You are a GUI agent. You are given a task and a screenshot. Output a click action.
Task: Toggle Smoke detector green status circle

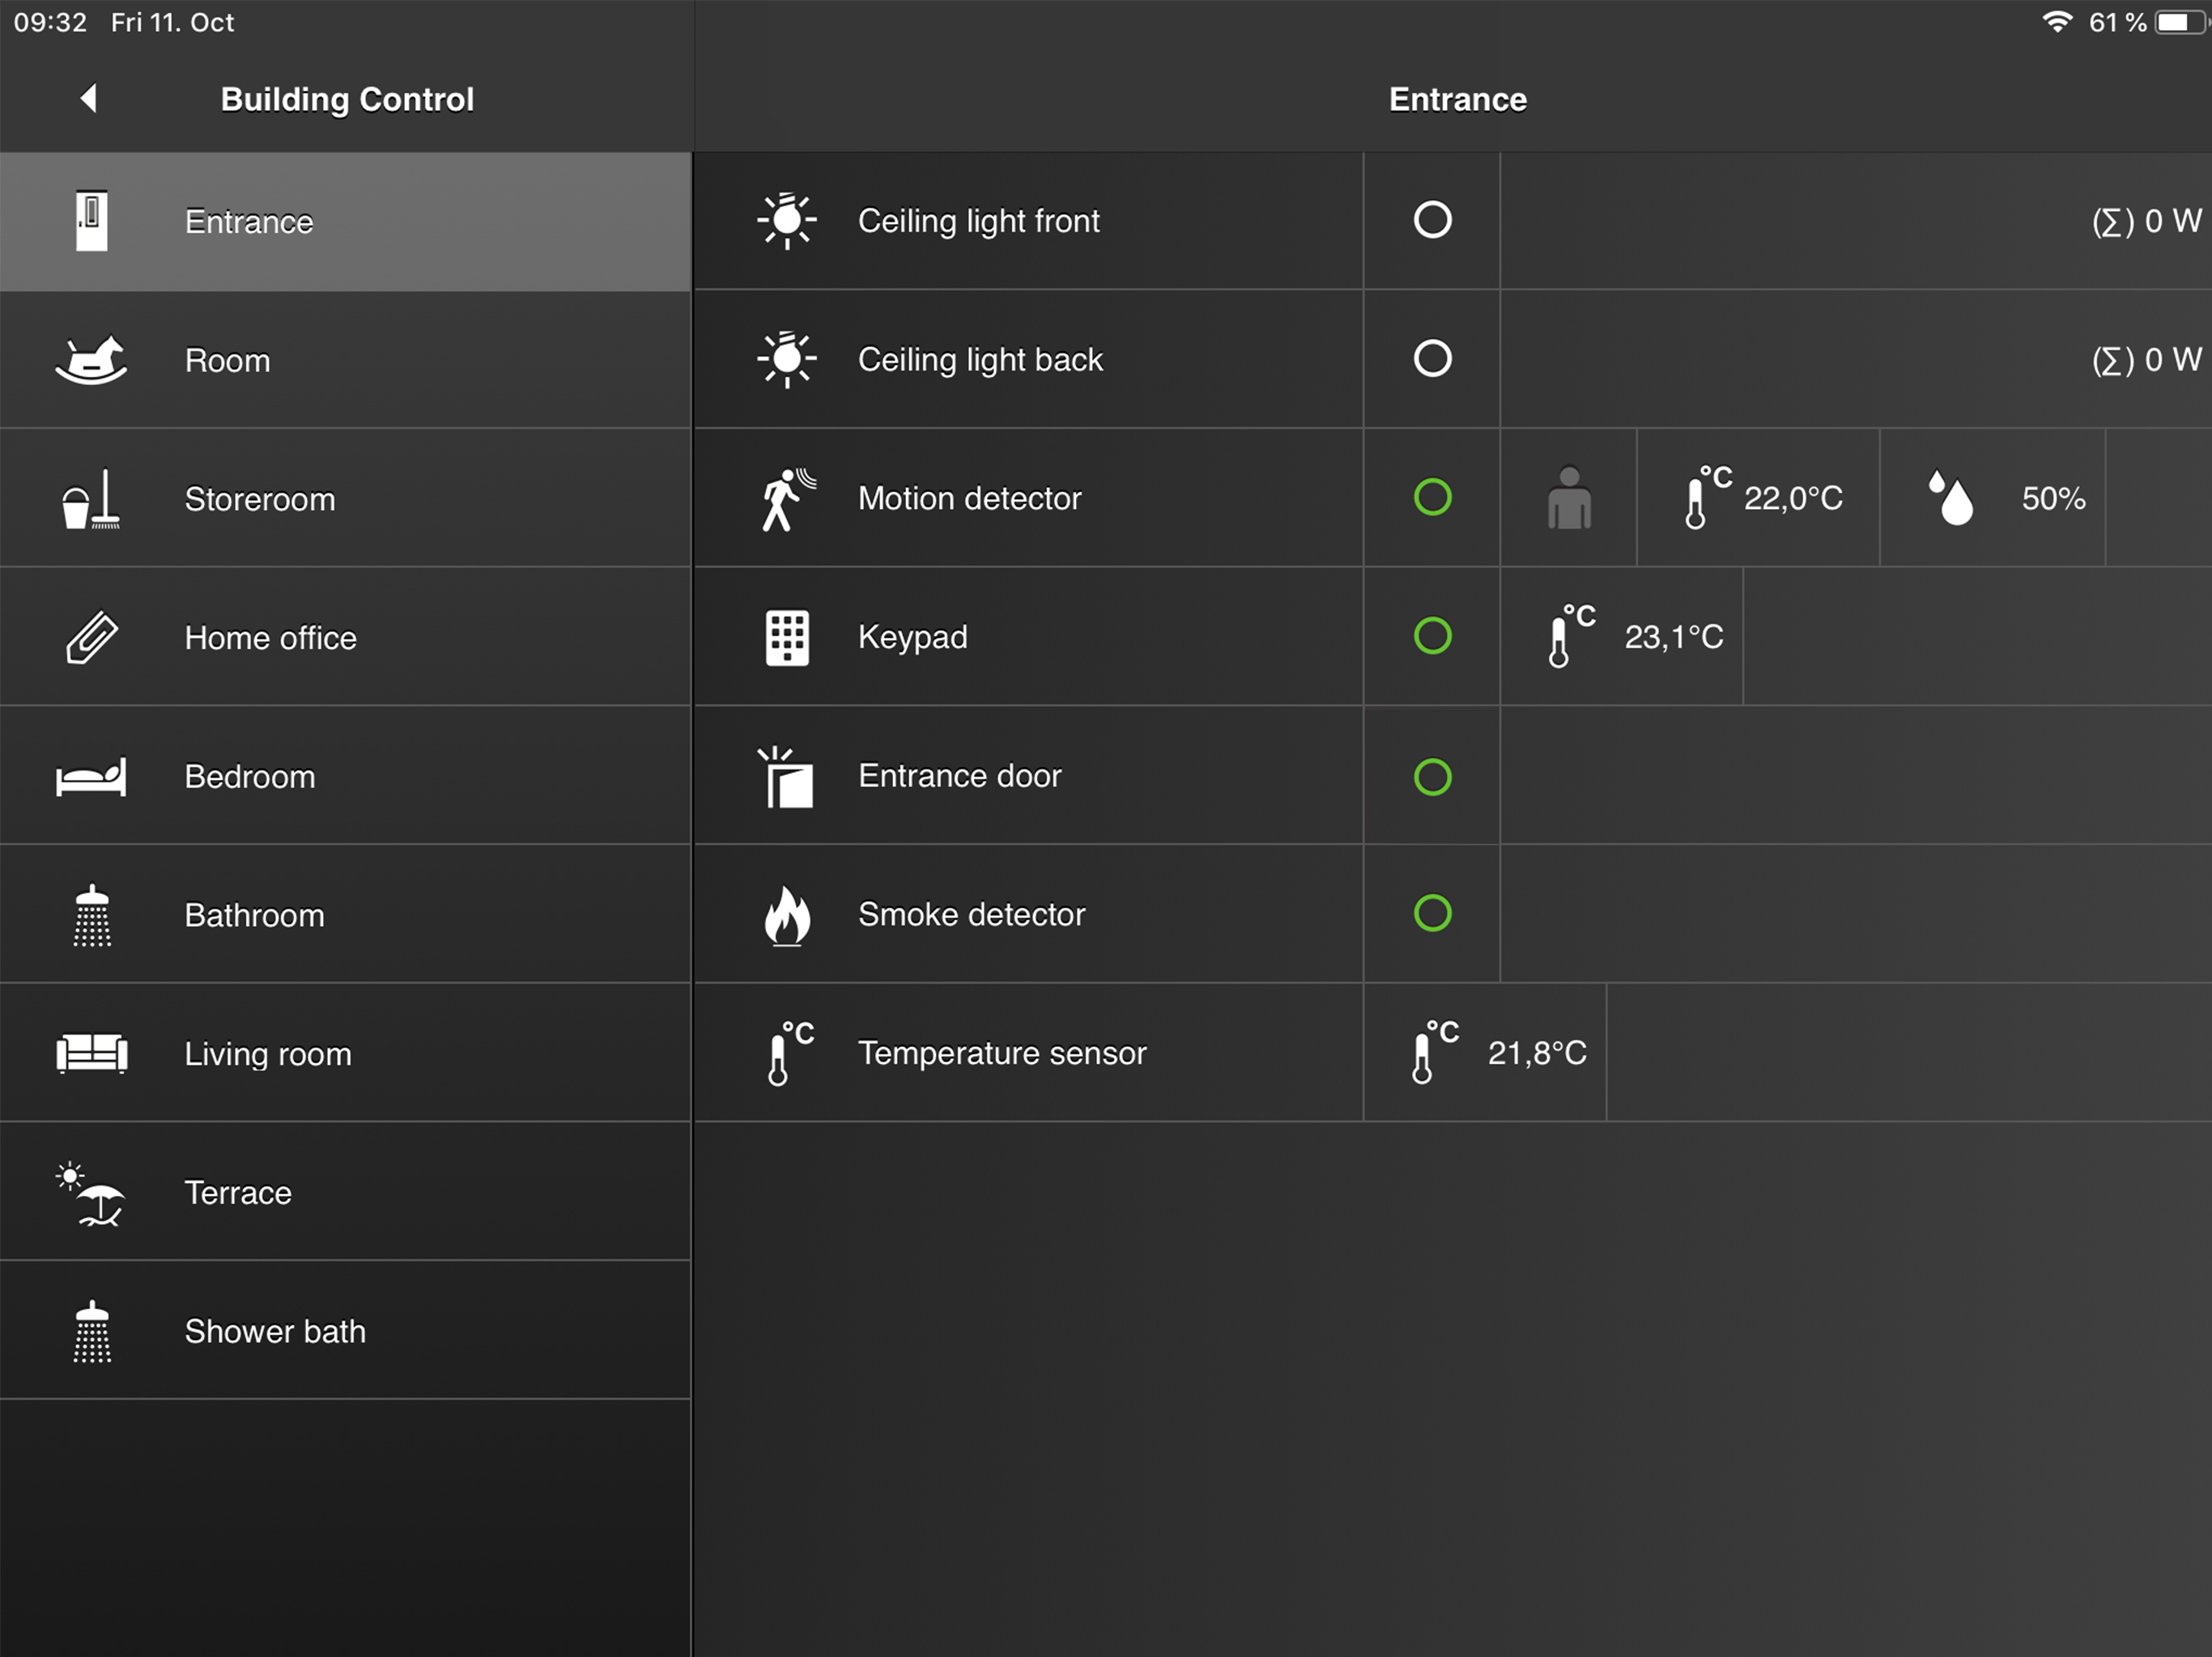pyautogui.click(x=1432, y=913)
